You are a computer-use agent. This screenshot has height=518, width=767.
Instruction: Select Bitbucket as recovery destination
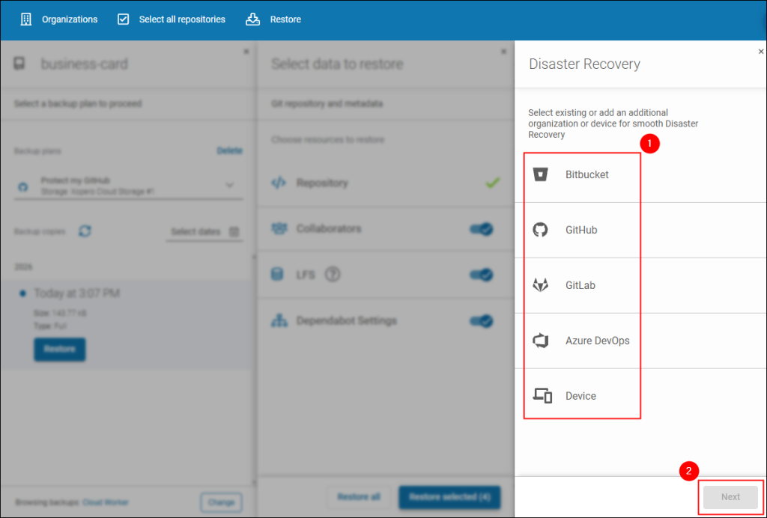point(641,174)
